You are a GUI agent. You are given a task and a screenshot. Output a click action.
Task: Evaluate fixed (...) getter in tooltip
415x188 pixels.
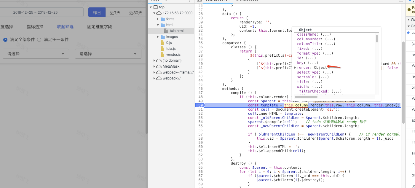click(x=317, y=49)
